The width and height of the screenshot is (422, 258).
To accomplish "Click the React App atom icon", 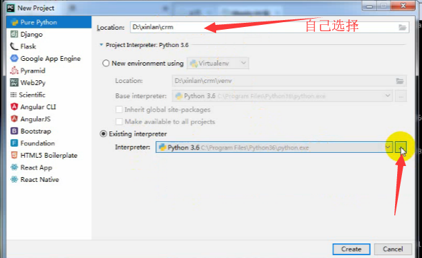I will [14, 167].
